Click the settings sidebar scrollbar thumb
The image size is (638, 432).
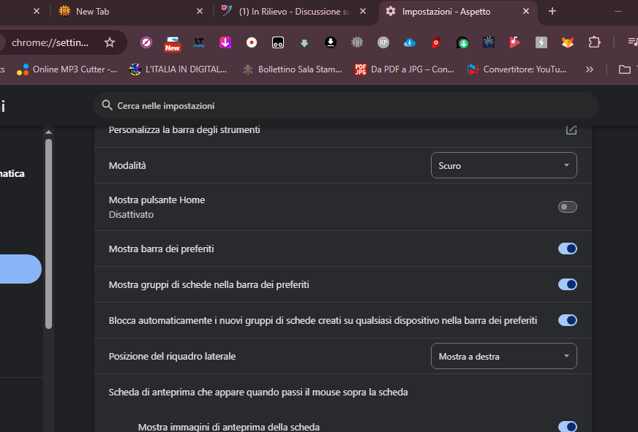[x=49, y=234]
